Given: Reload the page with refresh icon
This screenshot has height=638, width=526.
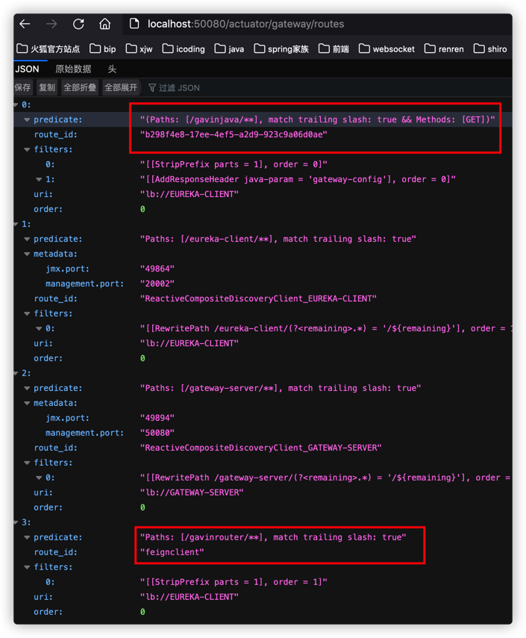Looking at the screenshot, I should point(78,24).
